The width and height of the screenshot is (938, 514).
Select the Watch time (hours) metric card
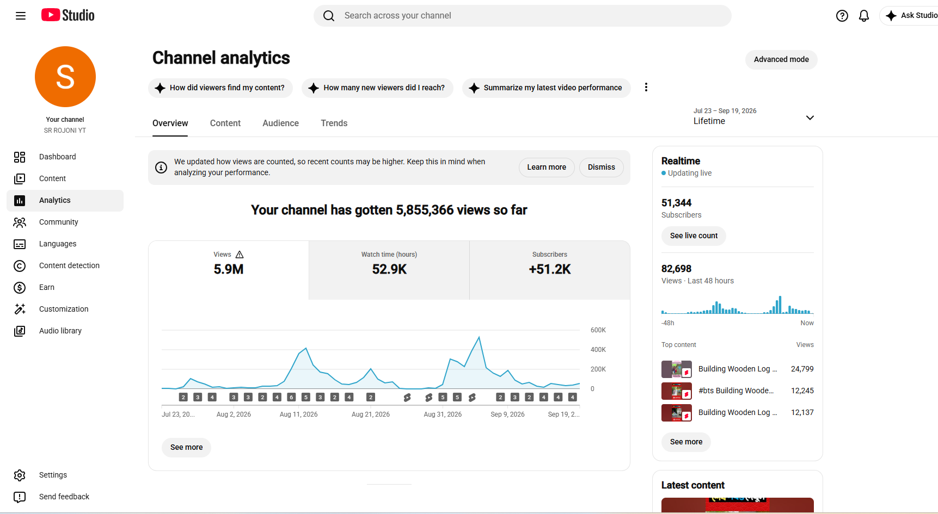point(389,270)
